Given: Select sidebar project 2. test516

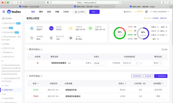Looking at the screenshot, I should coord(7,28).
